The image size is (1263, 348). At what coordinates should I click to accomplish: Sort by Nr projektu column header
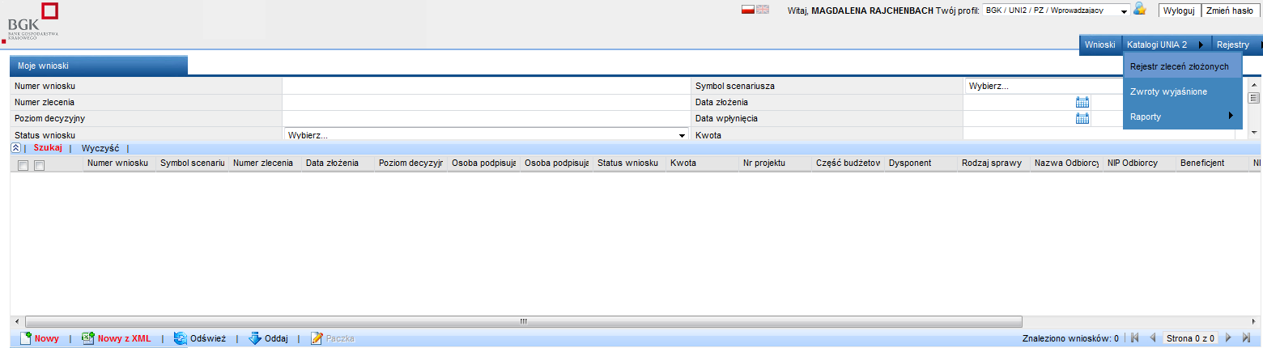pyautogui.click(x=775, y=163)
